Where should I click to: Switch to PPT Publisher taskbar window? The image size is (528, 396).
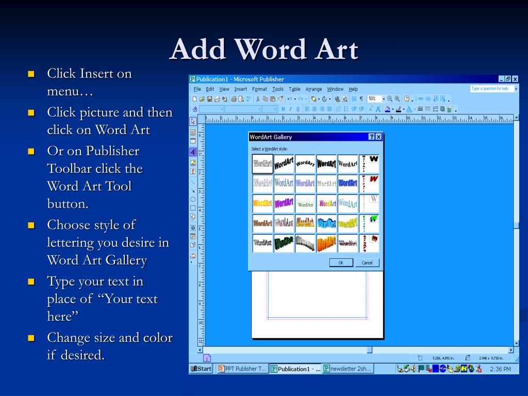(242, 369)
